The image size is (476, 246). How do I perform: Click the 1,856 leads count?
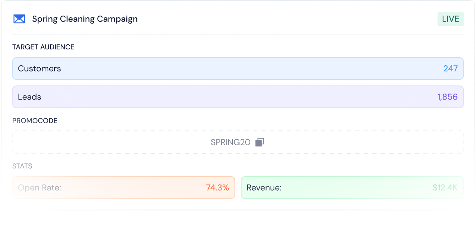pyautogui.click(x=447, y=97)
